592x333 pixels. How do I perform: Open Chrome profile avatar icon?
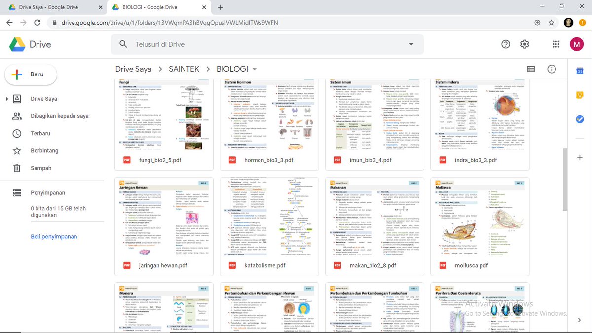point(568,23)
